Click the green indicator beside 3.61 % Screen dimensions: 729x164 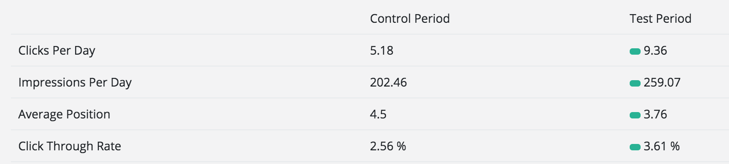[635, 147]
